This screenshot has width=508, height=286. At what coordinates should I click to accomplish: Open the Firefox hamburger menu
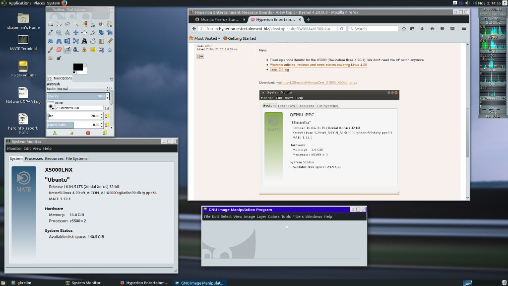coord(464,28)
